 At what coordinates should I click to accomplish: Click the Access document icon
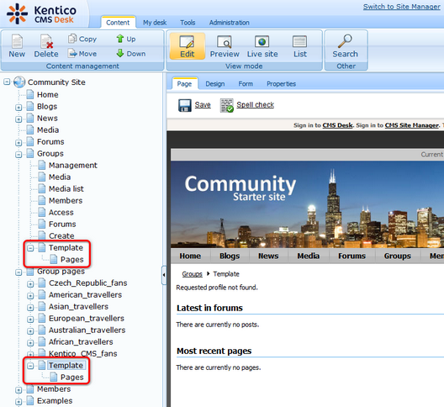point(42,213)
